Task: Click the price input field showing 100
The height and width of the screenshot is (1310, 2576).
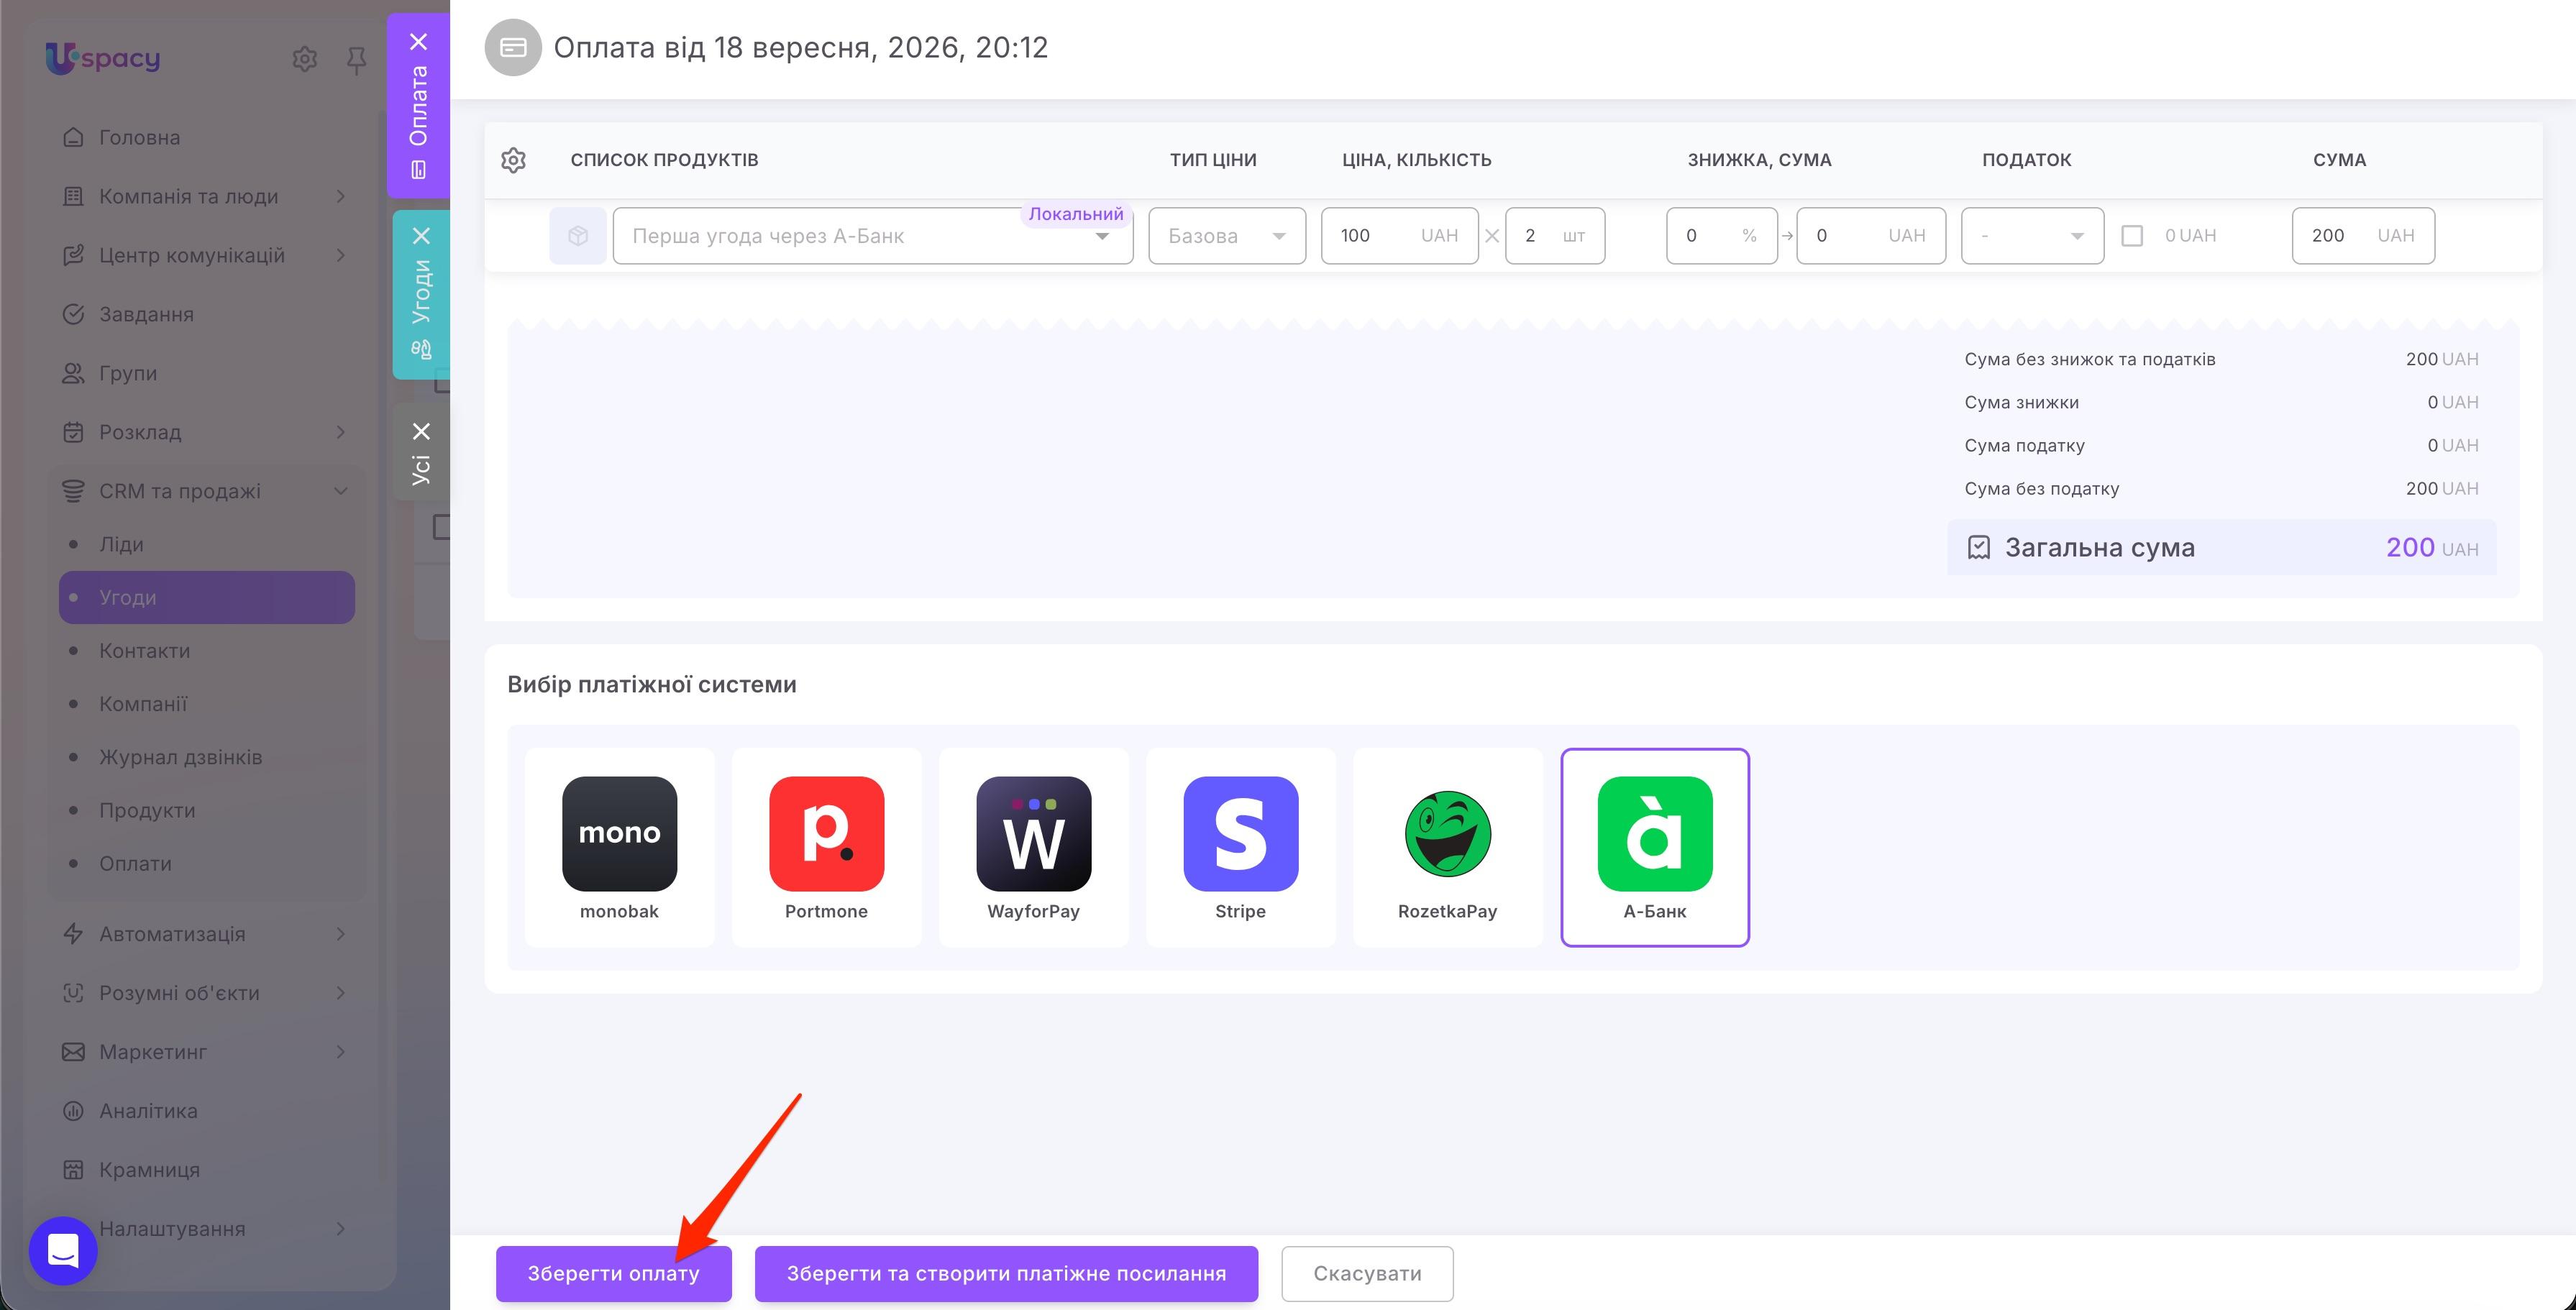Action: (x=1399, y=236)
